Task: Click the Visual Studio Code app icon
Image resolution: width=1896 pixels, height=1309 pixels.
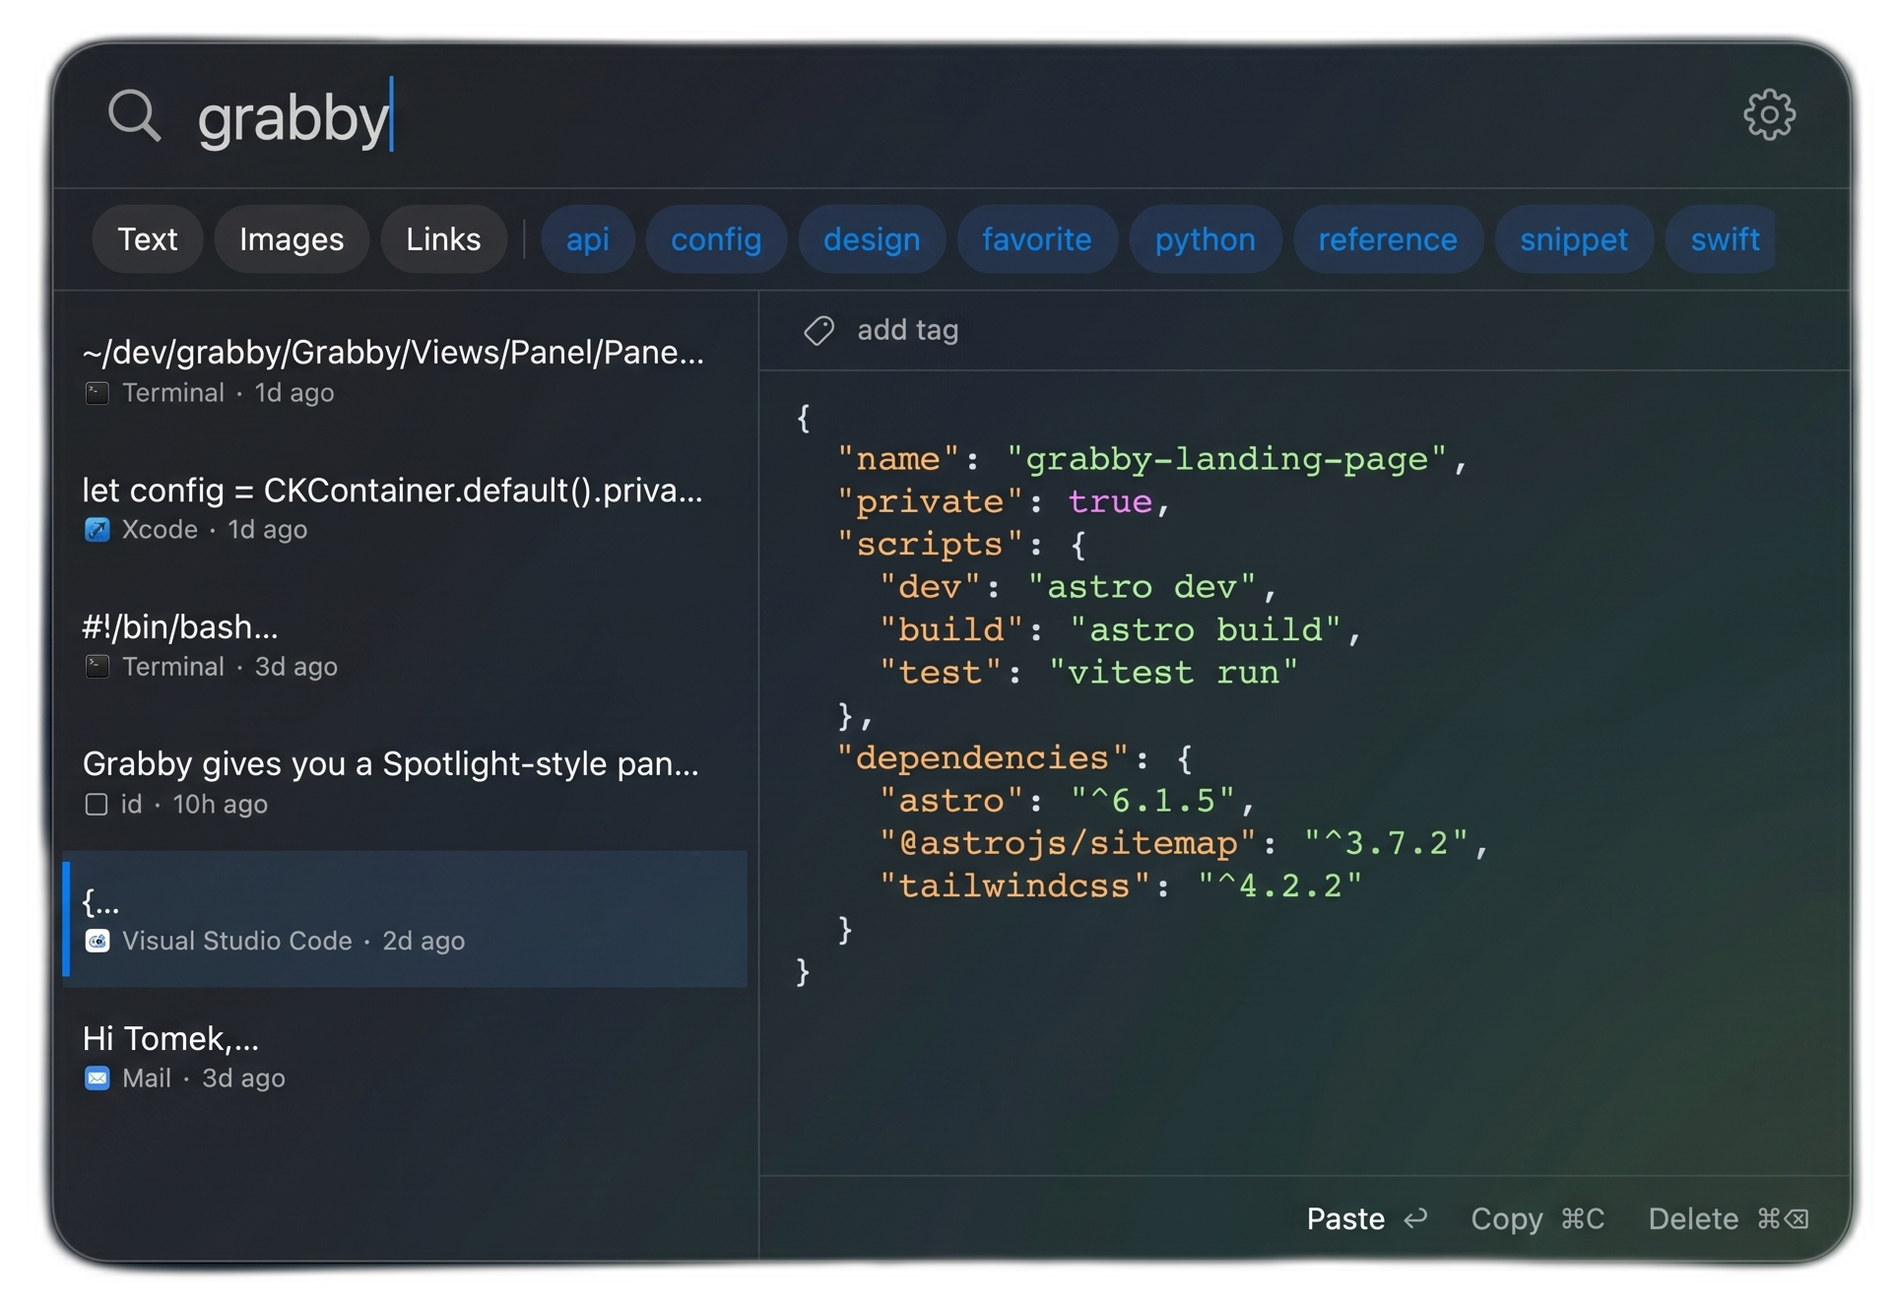Action: 97,942
